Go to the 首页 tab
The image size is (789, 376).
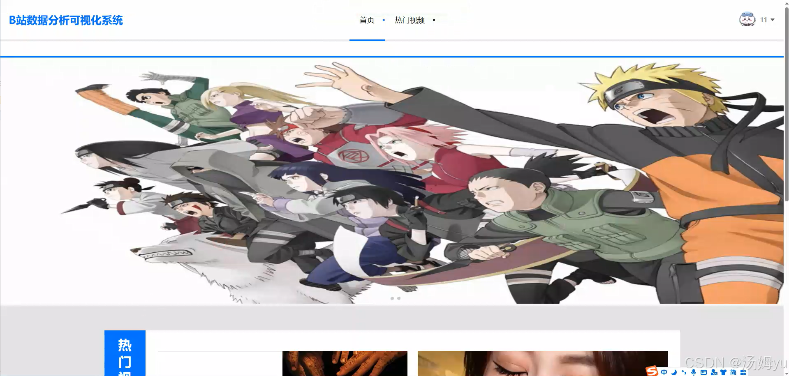pos(367,20)
